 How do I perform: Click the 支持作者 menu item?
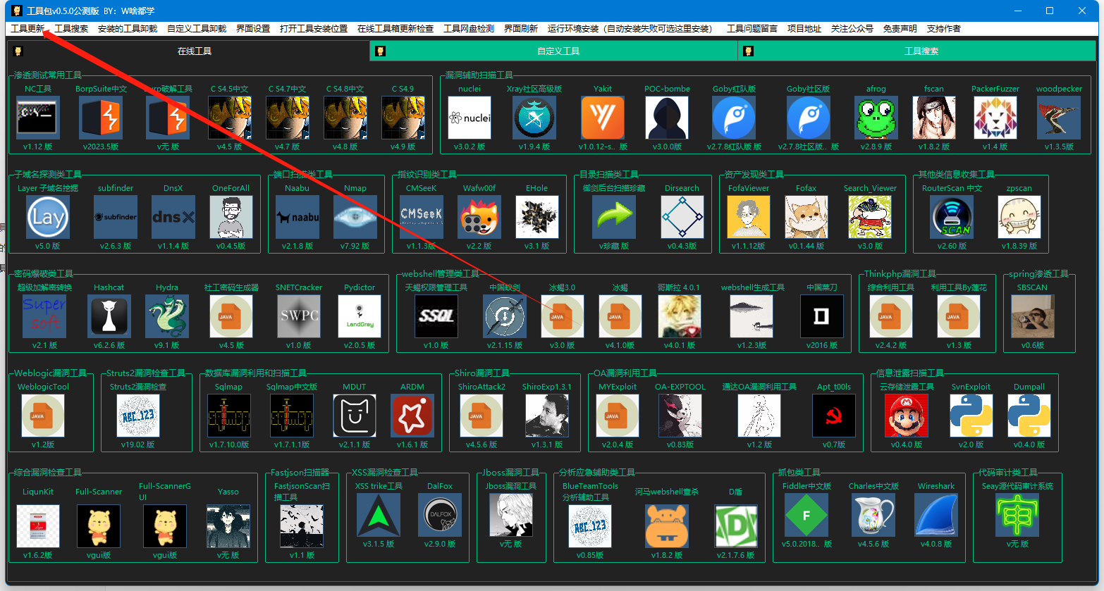pyautogui.click(x=944, y=29)
